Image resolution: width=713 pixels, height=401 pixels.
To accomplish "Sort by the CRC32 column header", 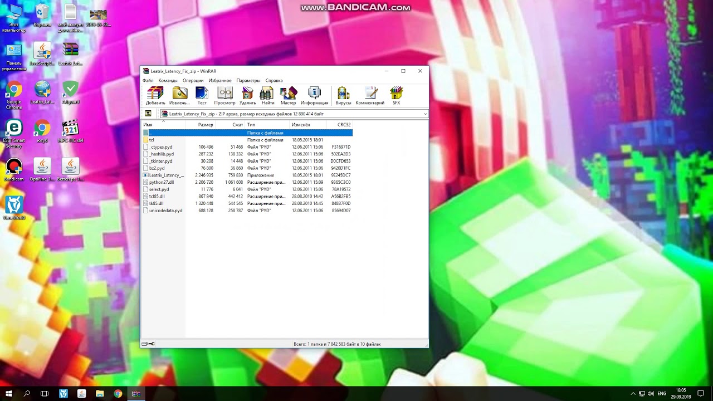I will 340,125.
